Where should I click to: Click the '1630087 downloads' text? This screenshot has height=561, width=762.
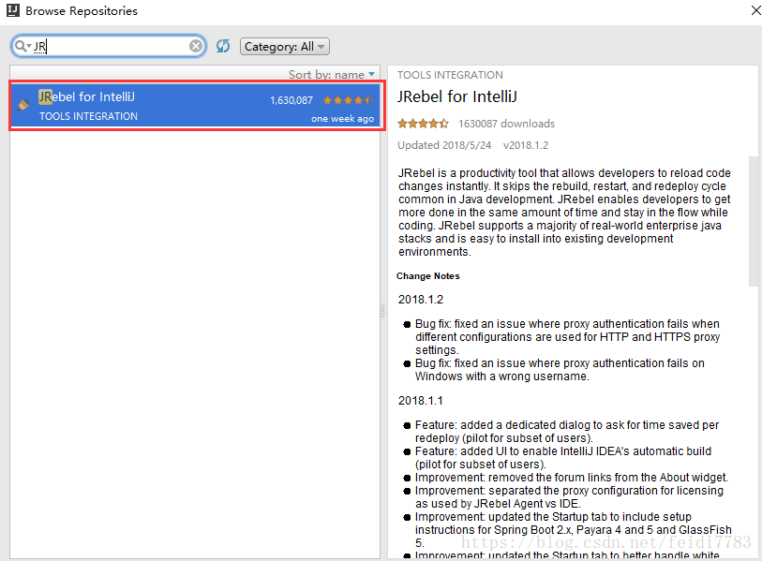coord(506,124)
